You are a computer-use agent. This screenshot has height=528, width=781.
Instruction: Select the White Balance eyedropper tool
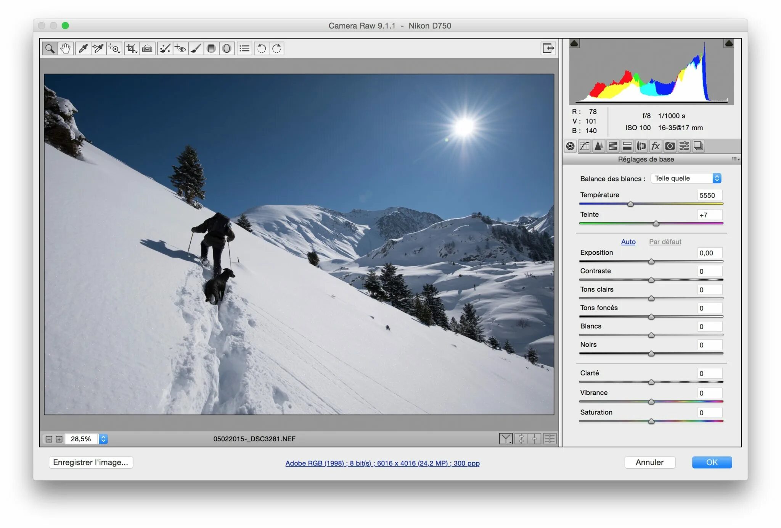click(x=83, y=48)
